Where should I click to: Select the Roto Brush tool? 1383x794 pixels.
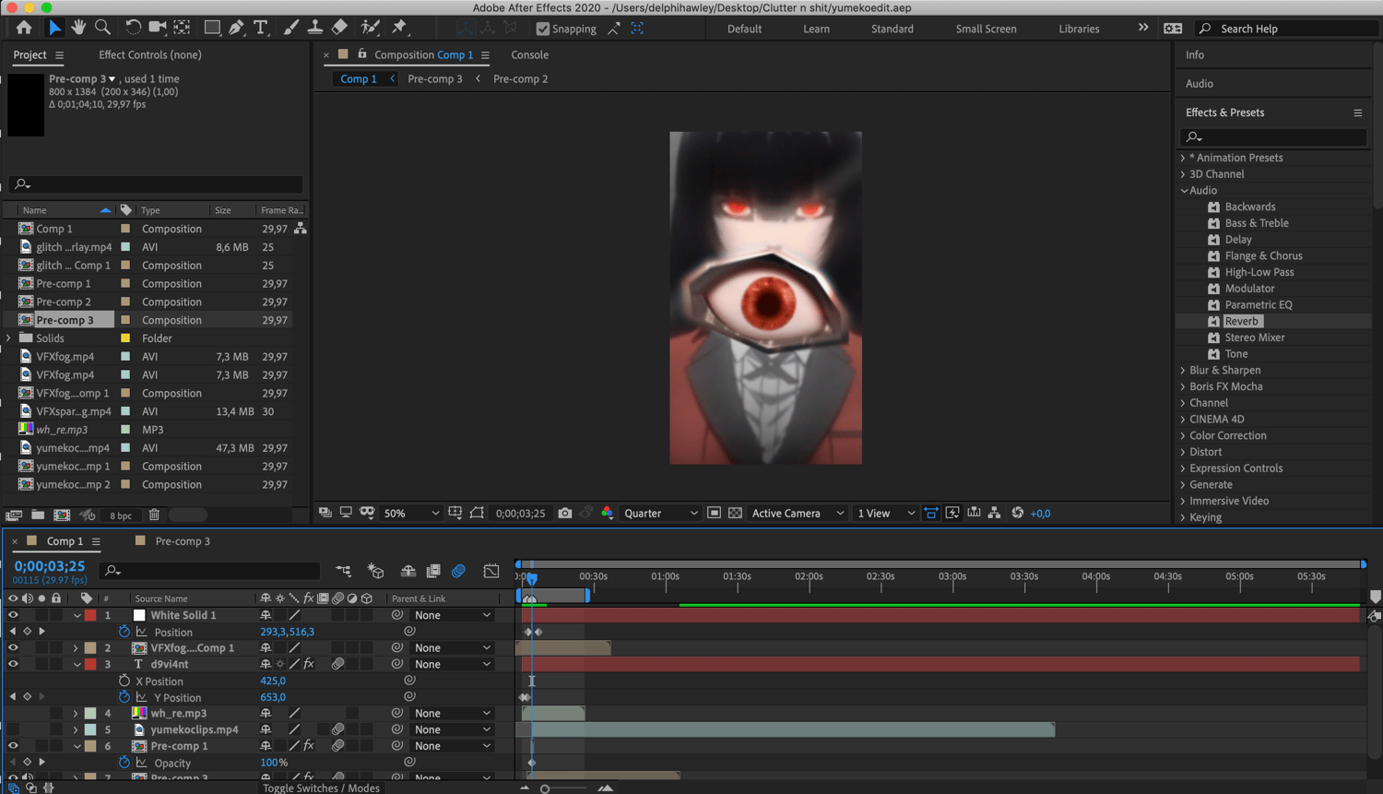(371, 28)
